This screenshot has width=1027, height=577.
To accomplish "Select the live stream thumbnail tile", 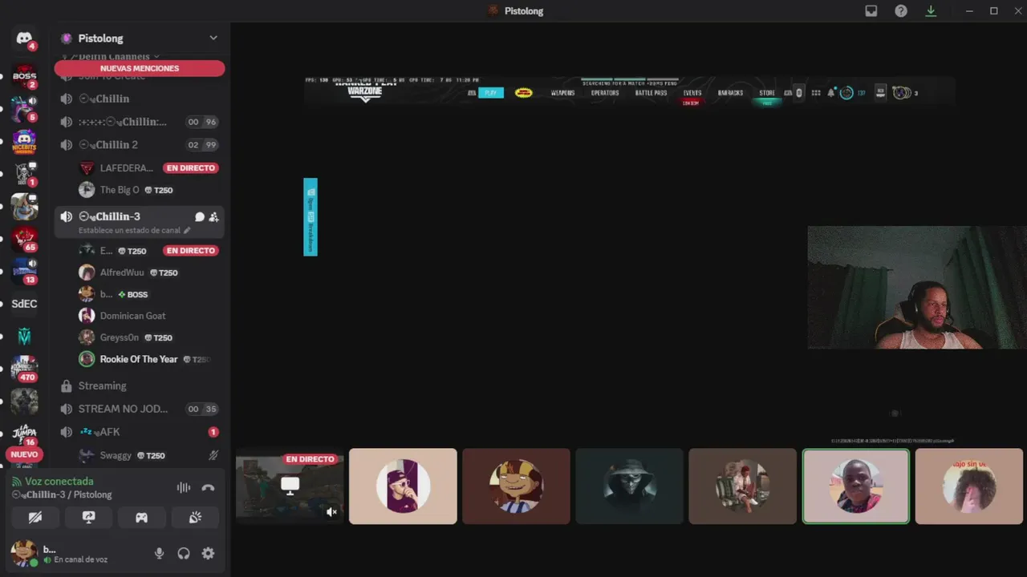I will (290, 486).
